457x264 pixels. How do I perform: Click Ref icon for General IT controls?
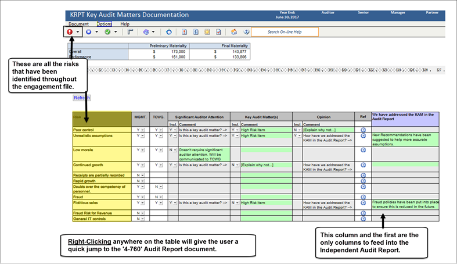[x=363, y=219]
